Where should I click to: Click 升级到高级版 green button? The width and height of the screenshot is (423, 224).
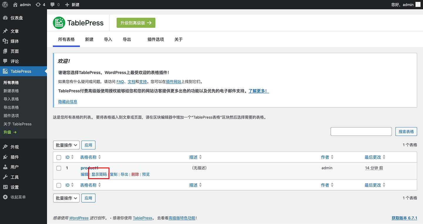[x=136, y=23]
